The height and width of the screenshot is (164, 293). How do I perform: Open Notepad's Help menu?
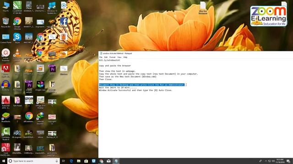(125, 57)
